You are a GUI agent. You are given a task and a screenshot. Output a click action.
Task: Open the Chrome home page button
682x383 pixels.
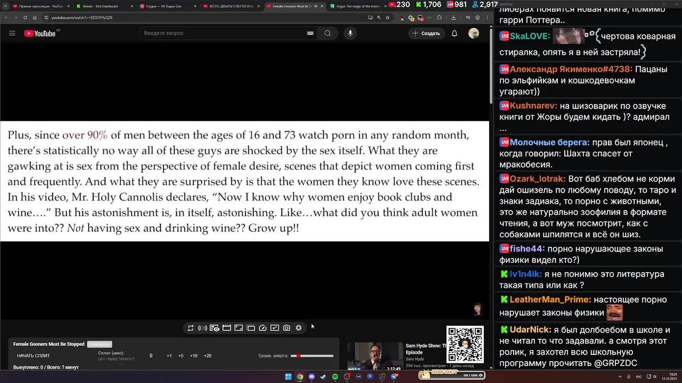click(x=35, y=18)
